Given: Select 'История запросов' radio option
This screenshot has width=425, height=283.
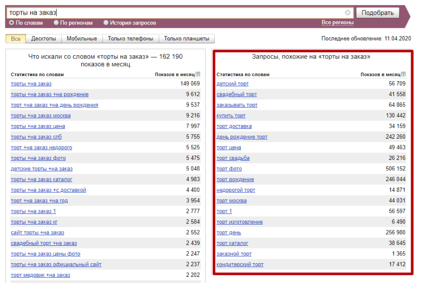Looking at the screenshot, I should point(106,23).
